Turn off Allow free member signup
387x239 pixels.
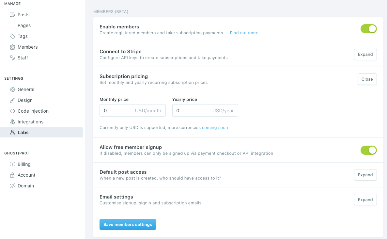368,150
